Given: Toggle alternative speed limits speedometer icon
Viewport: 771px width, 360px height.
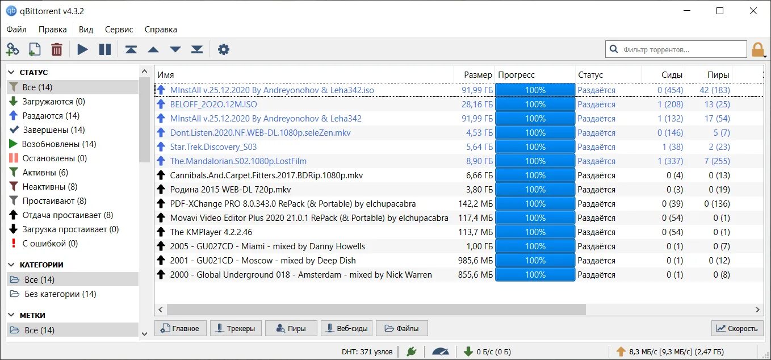Looking at the screenshot, I should [x=441, y=351].
